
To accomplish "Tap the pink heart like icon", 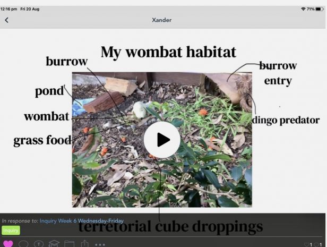I will 8,244.
